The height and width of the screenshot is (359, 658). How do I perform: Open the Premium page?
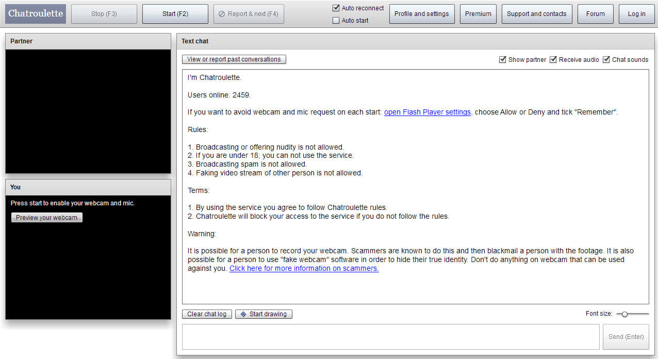click(x=478, y=14)
